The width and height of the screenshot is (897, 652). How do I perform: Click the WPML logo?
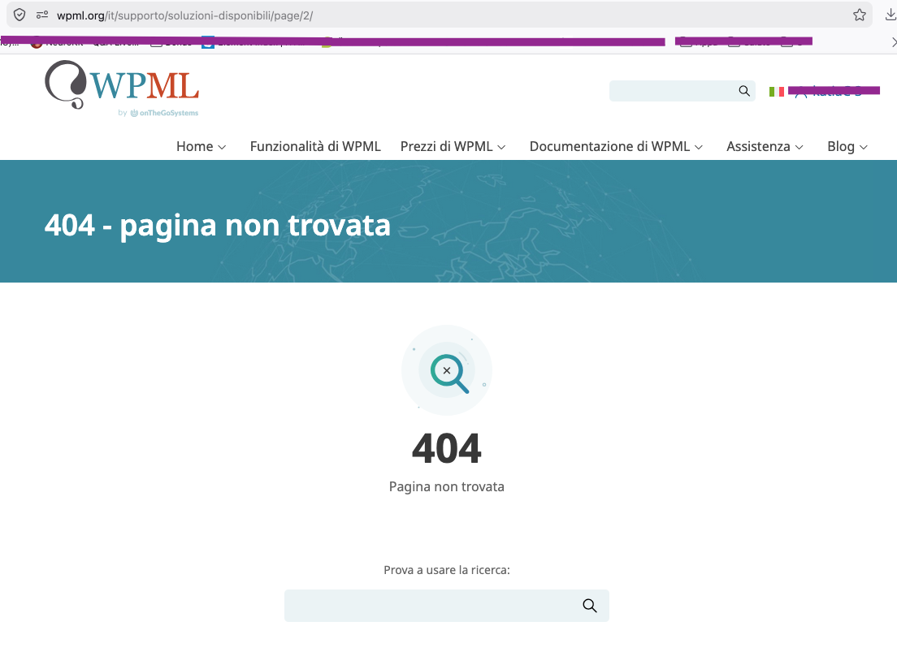coord(122,85)
